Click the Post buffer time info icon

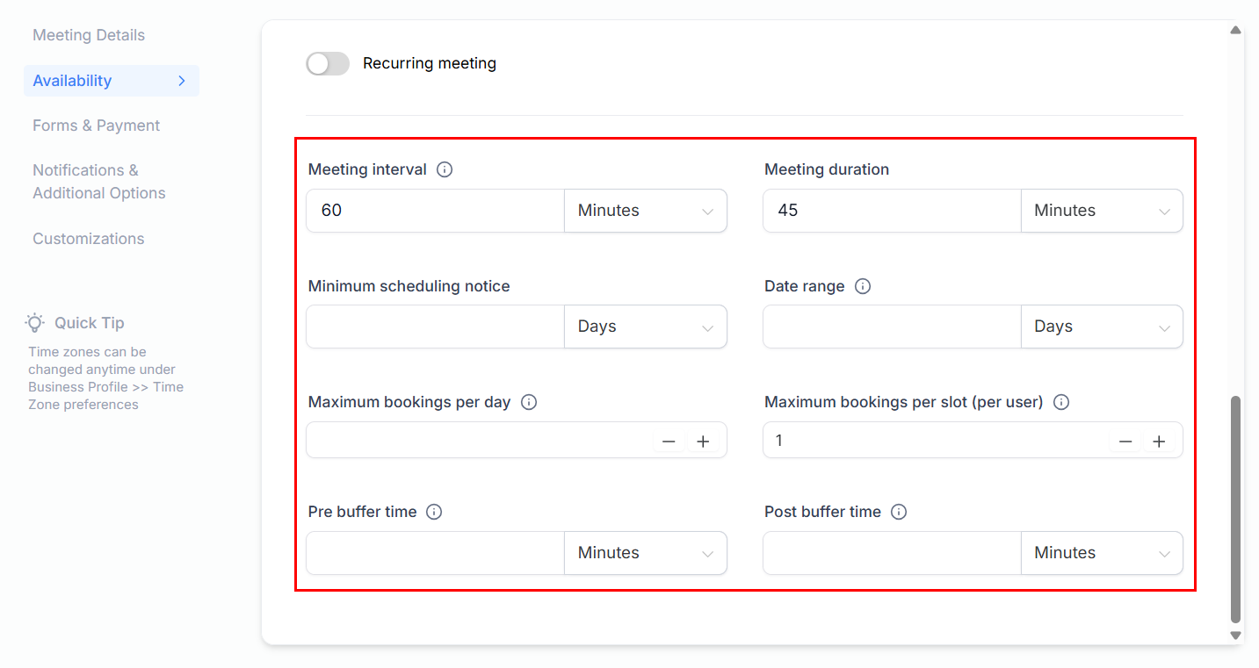(x=899, y=512)
